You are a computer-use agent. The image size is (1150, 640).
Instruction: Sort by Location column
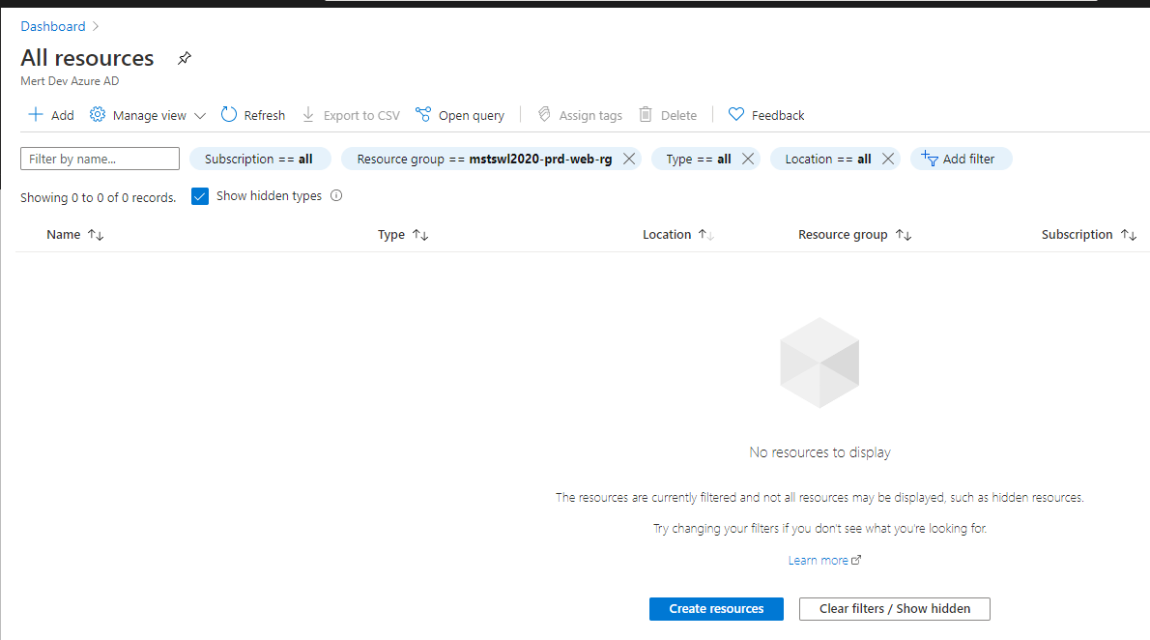pos(677,235)
